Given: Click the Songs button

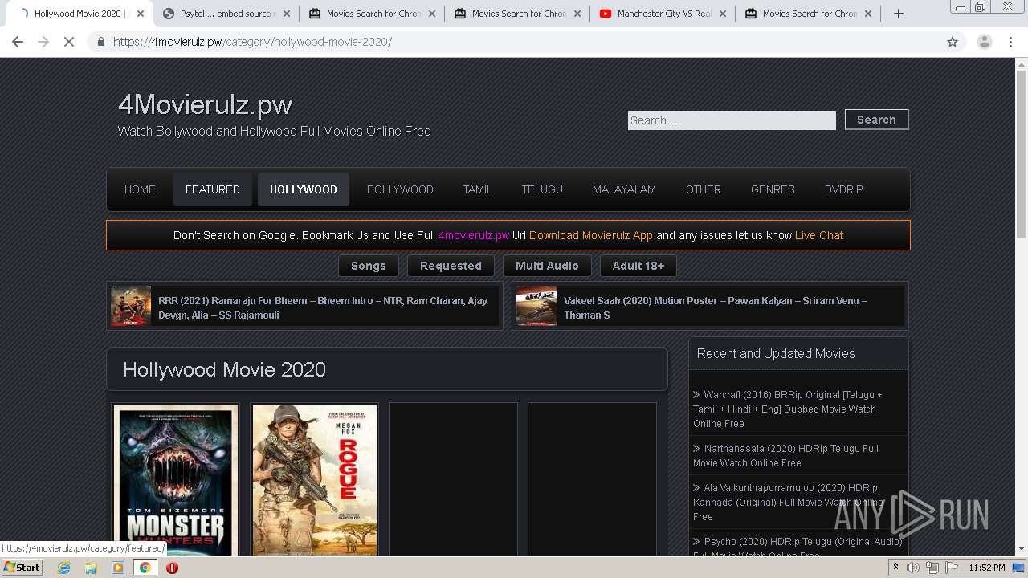Looking at the screenshot, I should coord(369,266).
